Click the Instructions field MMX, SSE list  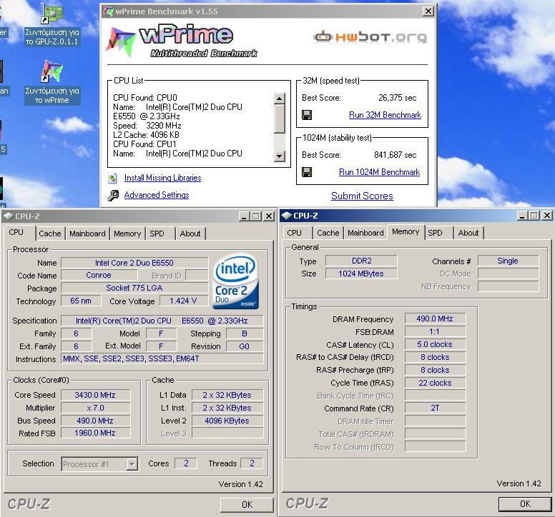pos(162,358)
